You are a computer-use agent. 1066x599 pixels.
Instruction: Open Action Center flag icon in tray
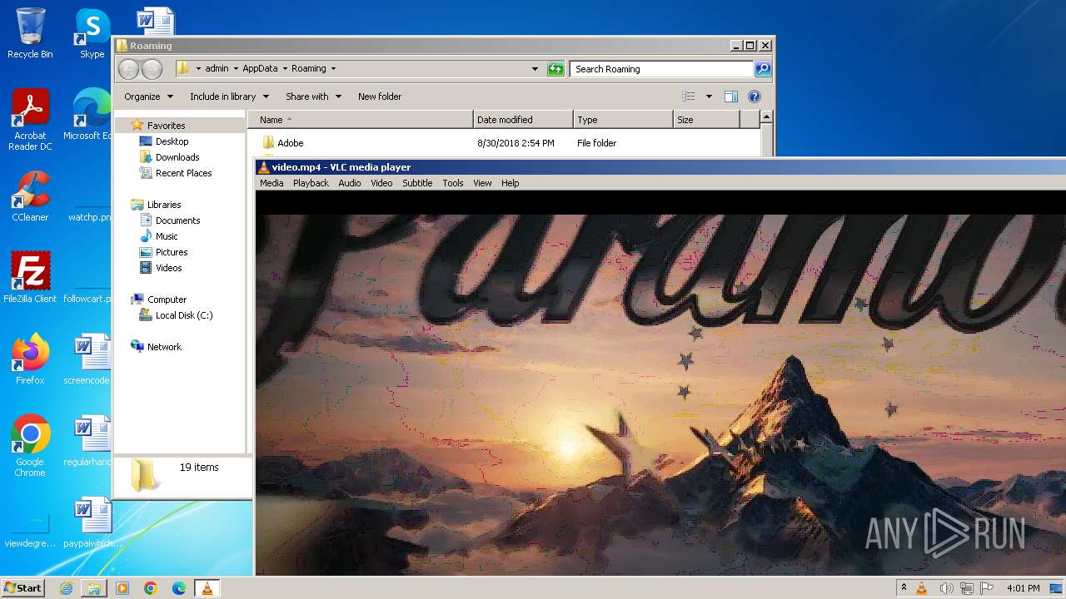point(987,588)
